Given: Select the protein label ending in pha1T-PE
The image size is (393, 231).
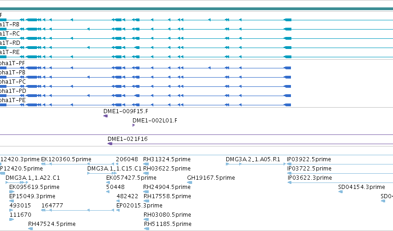Looking at the screenshot, I should (x=13, y=101).
